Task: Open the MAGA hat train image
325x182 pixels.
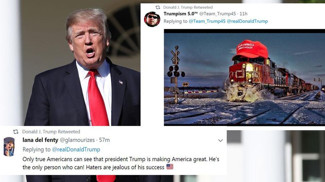Action: click(x=244, y=77)
